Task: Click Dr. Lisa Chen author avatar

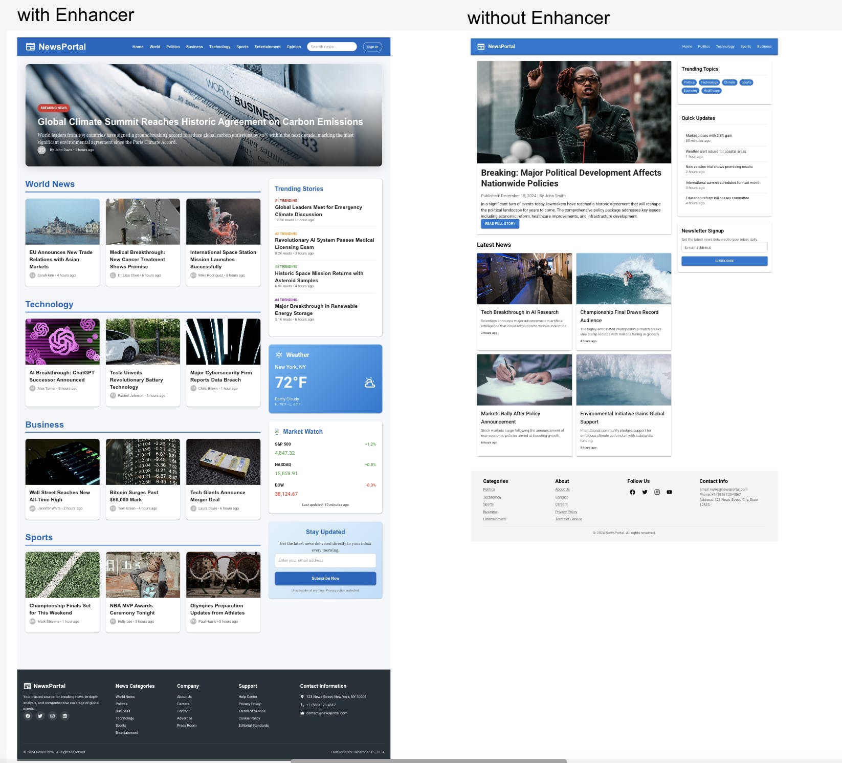Action: click(113, 275)
